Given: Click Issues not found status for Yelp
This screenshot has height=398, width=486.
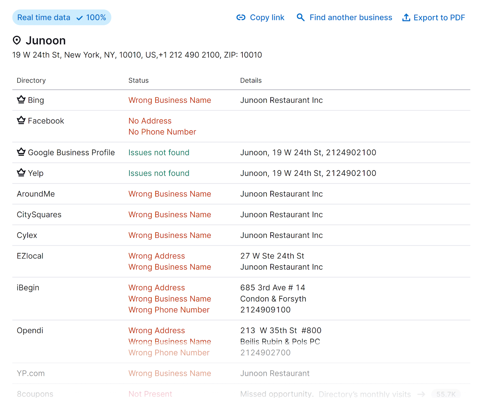Looking at the screenshot, I should [x=159, y=173].
